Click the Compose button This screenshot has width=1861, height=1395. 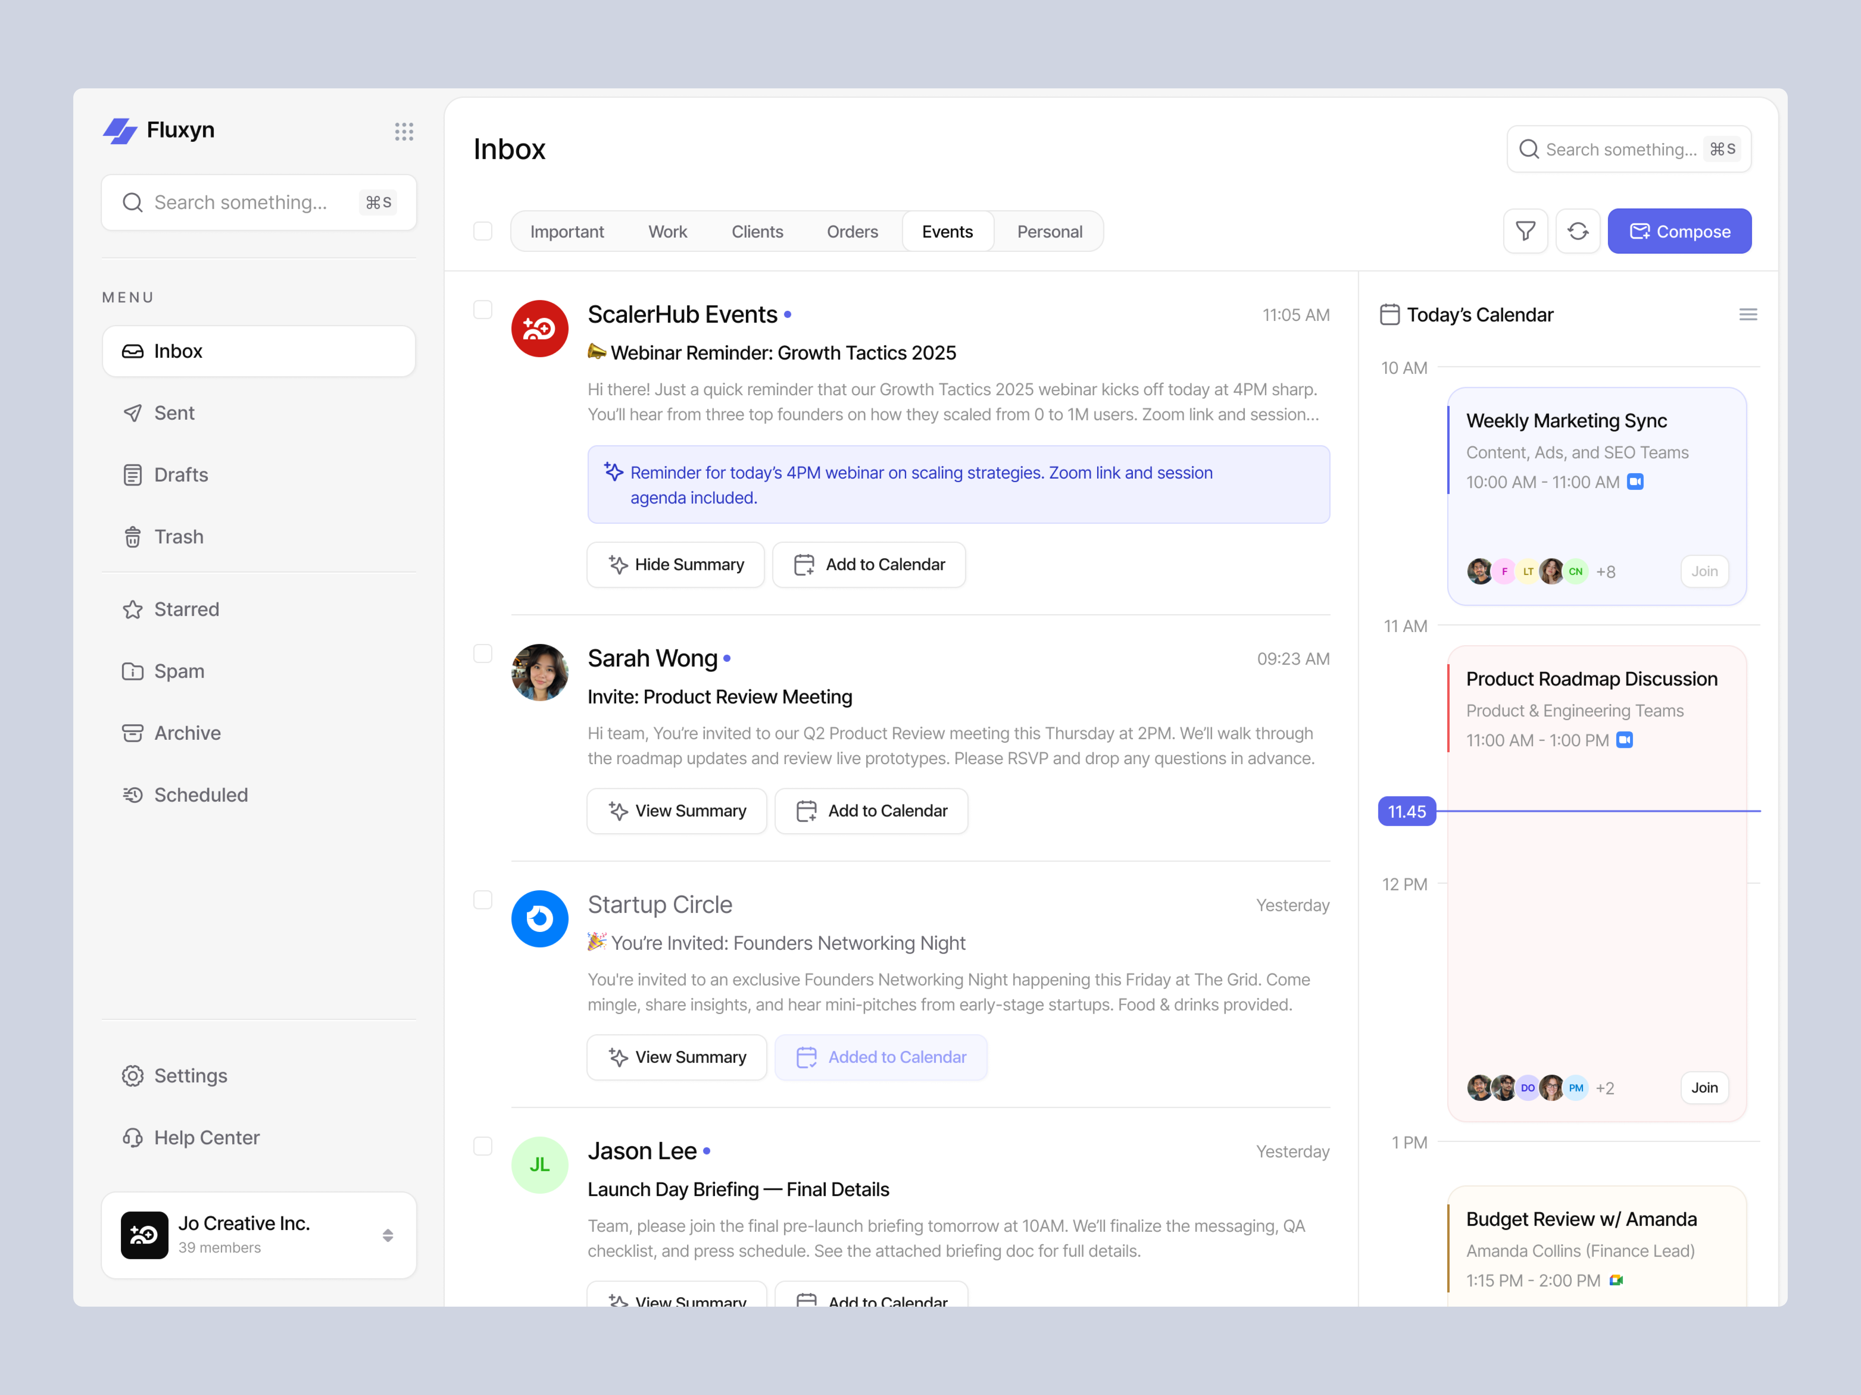1679,231
